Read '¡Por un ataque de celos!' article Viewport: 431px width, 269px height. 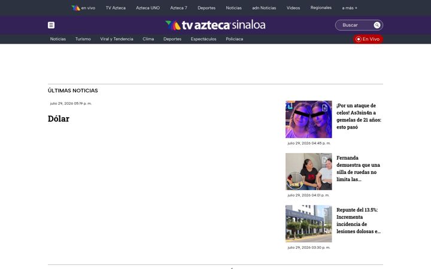[x=359, y=116]
